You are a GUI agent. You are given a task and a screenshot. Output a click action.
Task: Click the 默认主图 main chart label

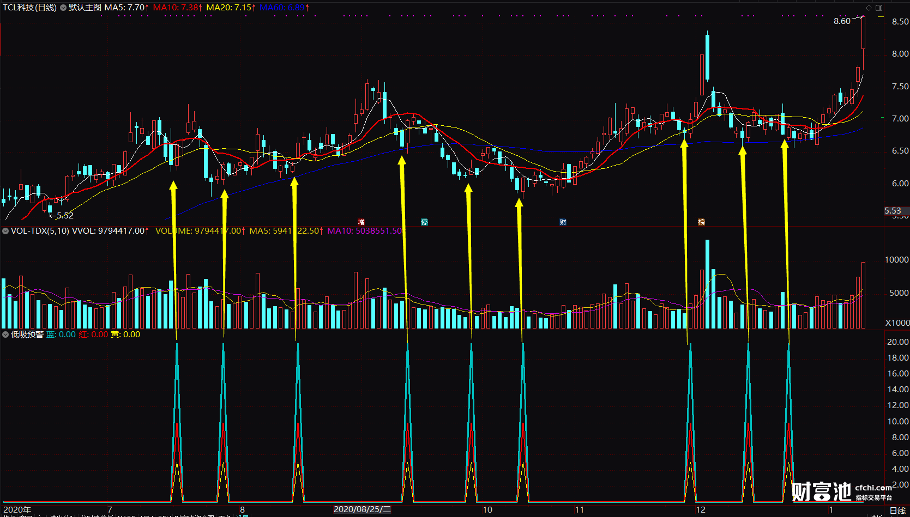coord(85,8)
